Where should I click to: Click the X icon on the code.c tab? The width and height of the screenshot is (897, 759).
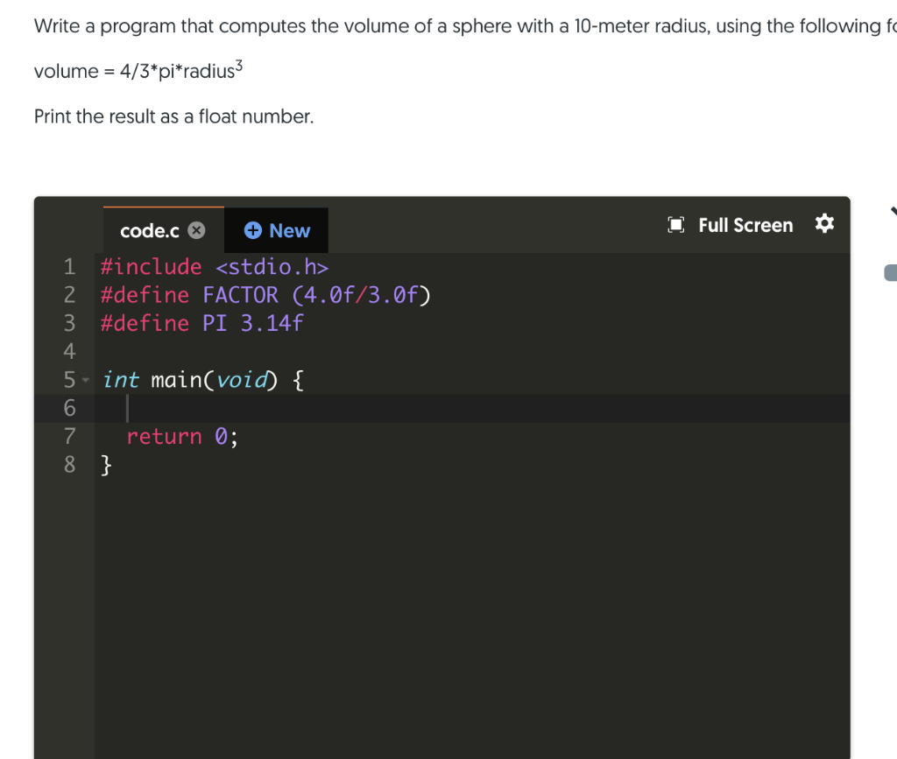click(x=196, y=230)
